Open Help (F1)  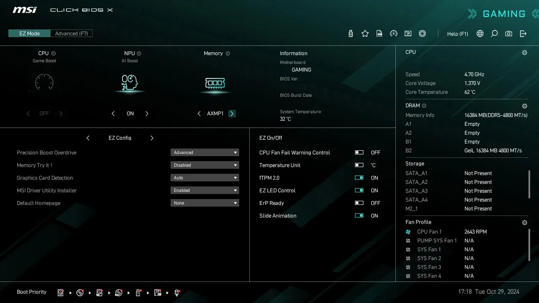(458, 34)
